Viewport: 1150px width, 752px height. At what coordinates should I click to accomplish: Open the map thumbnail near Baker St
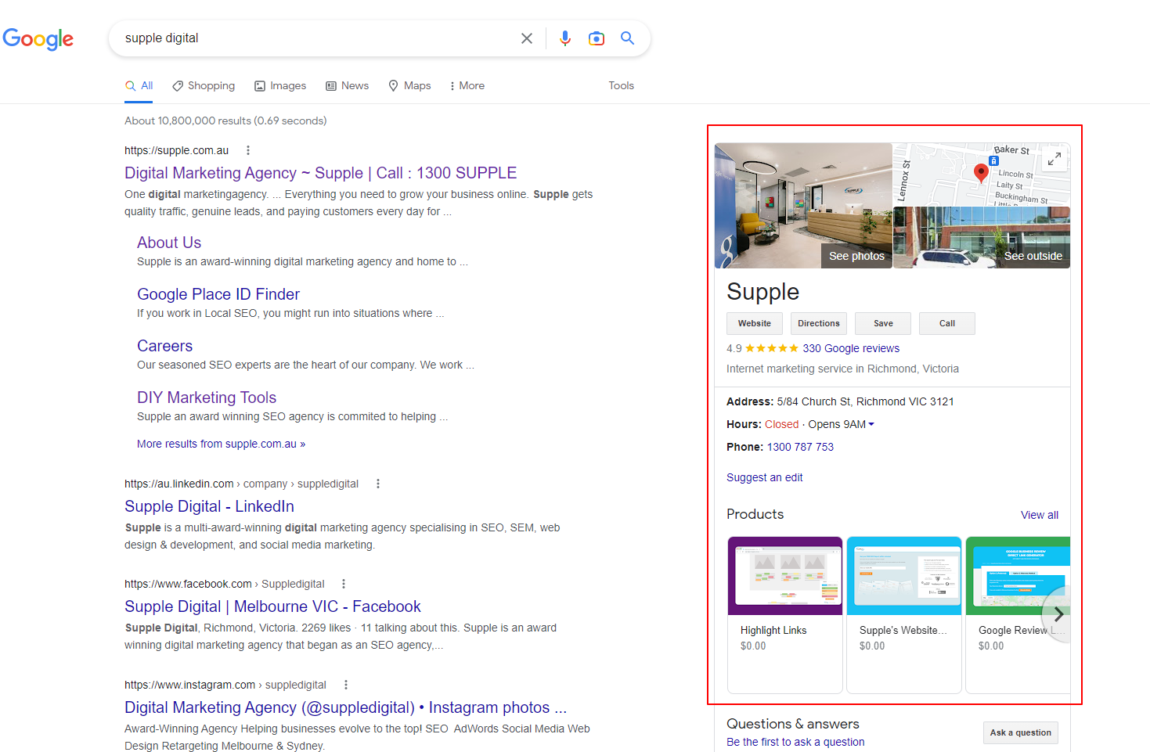(982, 175)
